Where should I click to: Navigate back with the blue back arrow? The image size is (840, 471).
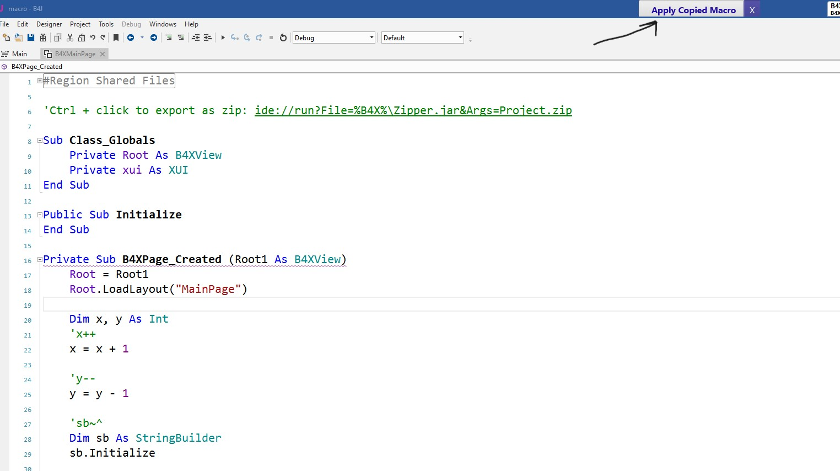(x=131, y=38)
